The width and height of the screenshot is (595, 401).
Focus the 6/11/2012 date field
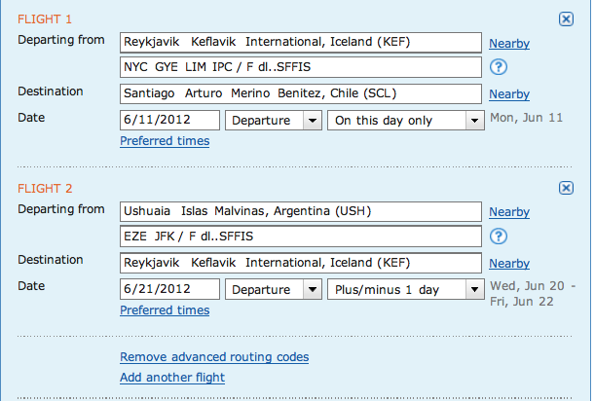coord(169,120)
